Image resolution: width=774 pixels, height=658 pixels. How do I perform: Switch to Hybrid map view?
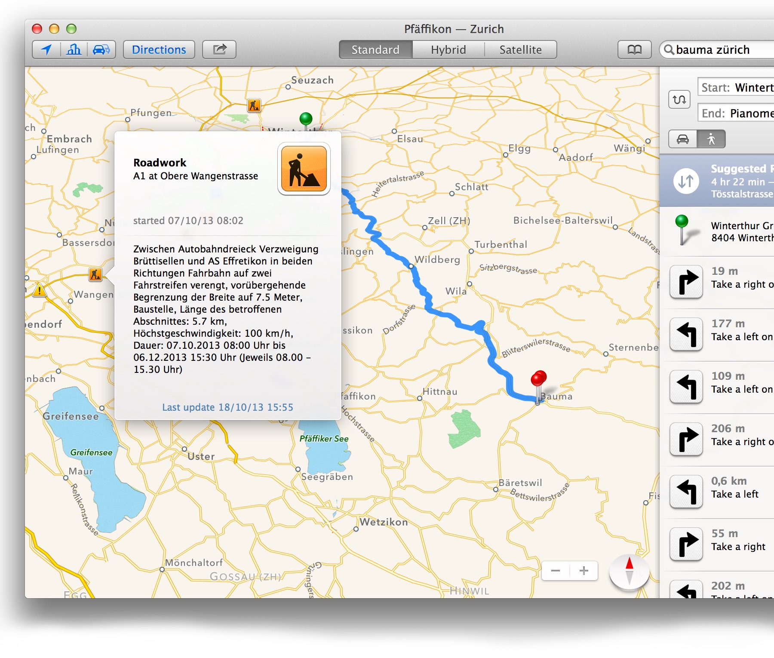tap(448, 50)
